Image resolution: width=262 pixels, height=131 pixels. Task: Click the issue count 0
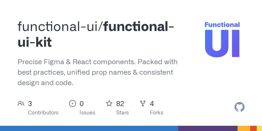[82, 104]
